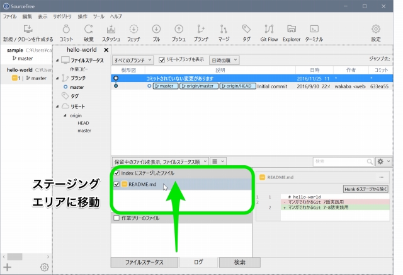Click the Merge (マージ) toolbar icon
This screenshot has height=275, width=403.
pos(224,29)
